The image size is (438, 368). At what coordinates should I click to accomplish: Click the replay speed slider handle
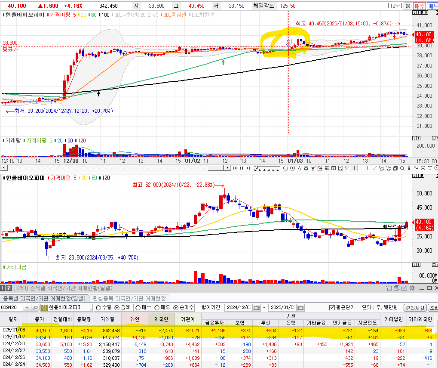pyautogui.click(x=257, y=167)
